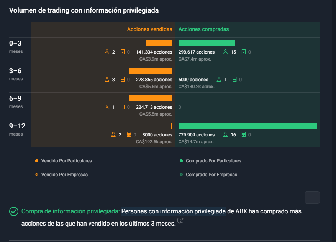Click 'CA$5.5m aprox.' amount
336x242 pixels.
tap(156, 114)
